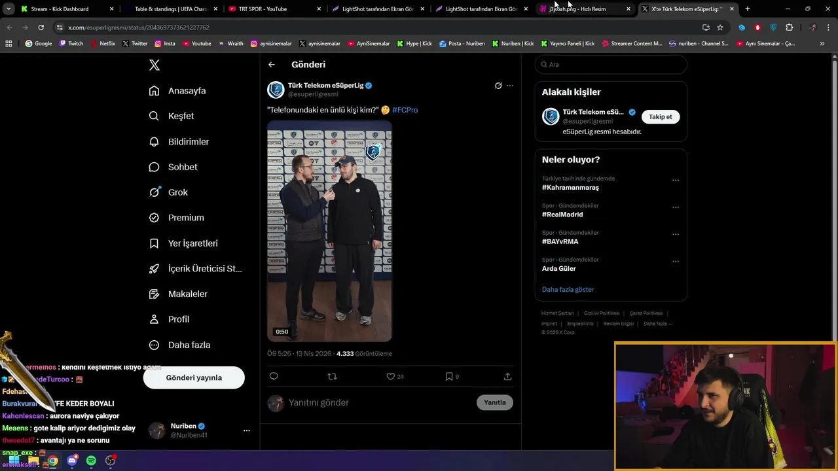Open Bildirimler in the sidebar

point(179,141)
